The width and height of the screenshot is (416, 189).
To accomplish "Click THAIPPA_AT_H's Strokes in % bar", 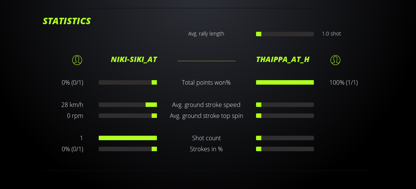I will tap(285, 149).
